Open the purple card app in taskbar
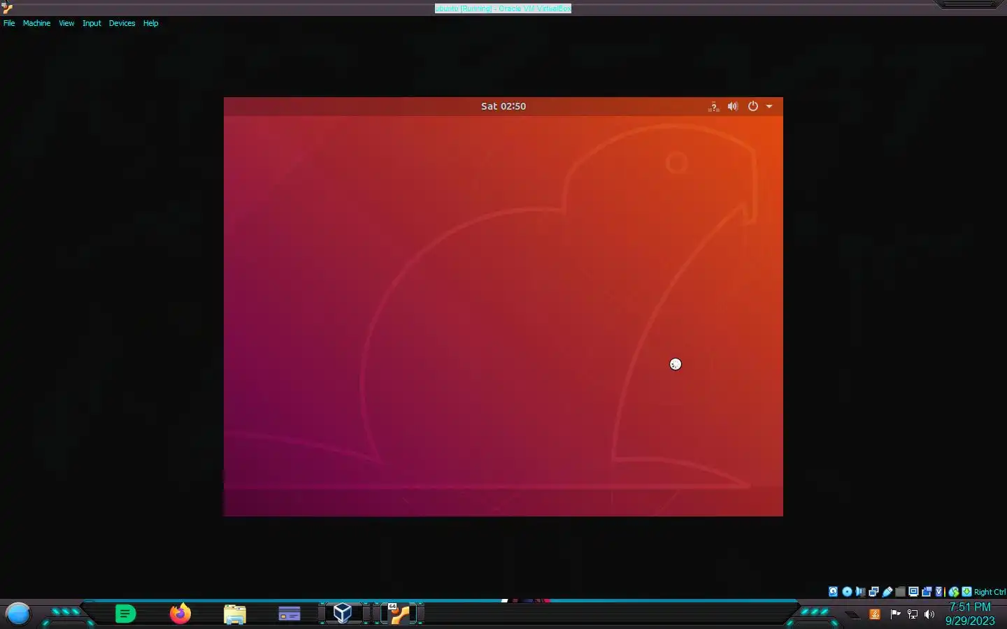Viewport: 1007px width, 629px height. (x=290, y=614)
